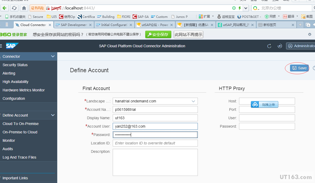The height and width of the screenshot is (183, 315).
Task: Open the FIORI bookmark folder
Action: (124, 17)
